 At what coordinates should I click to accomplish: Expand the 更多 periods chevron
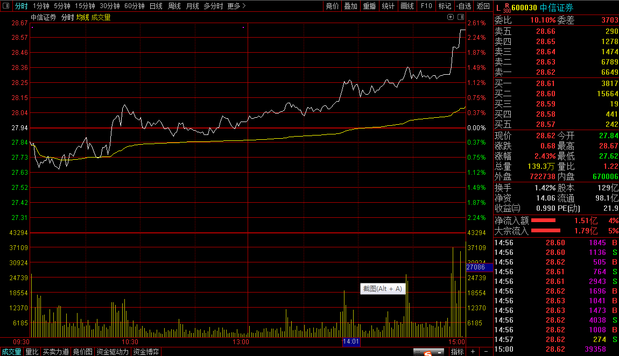236,6
